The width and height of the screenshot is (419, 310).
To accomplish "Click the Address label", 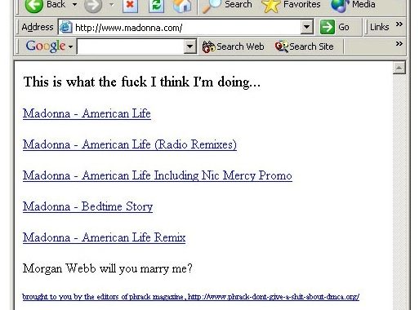I will (38, 27).
